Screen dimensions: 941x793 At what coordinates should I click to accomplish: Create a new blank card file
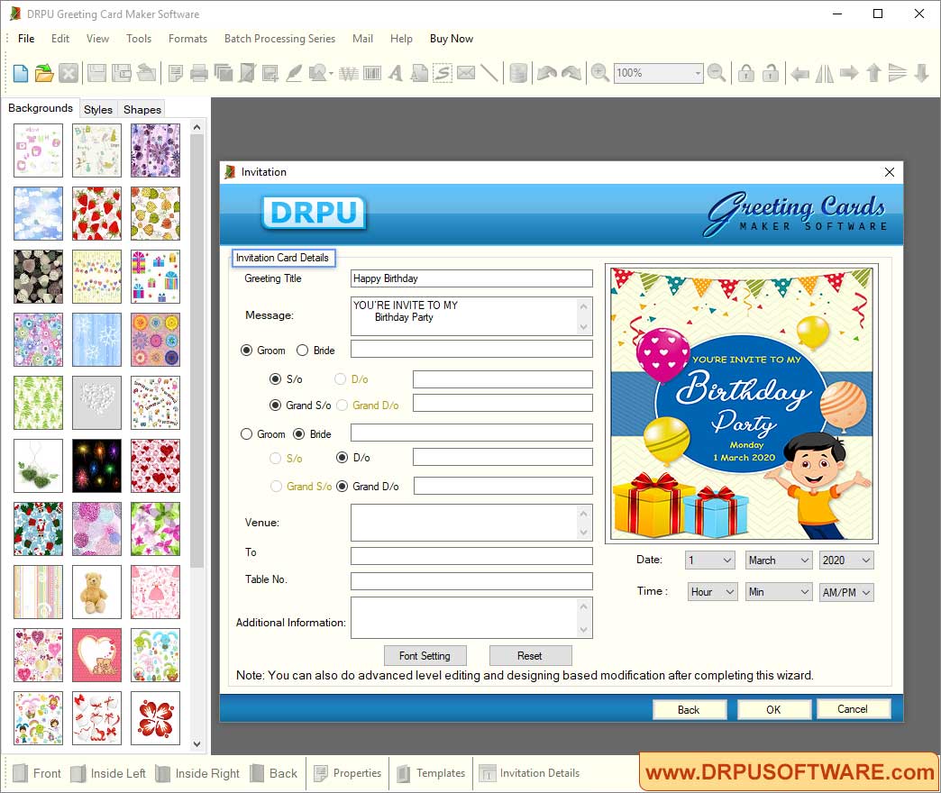click(x=21, y=73)
